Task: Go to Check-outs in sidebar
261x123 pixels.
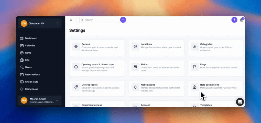Action: (32, 82)
